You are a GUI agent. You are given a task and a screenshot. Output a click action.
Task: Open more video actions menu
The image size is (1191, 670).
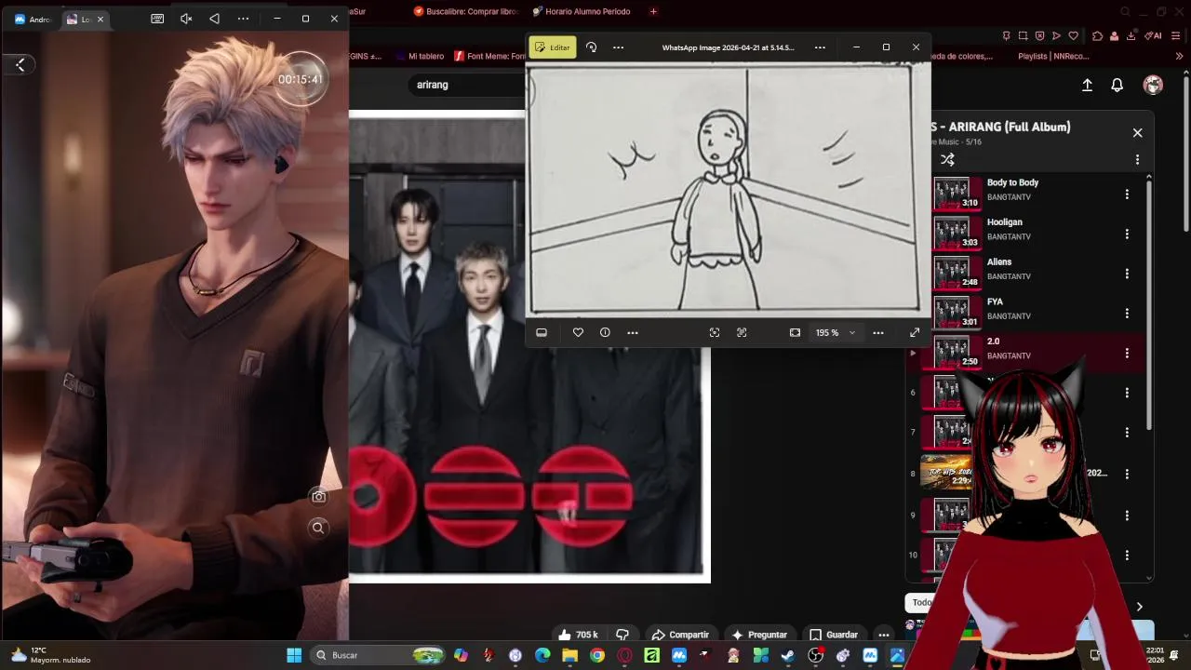(884, 635)
